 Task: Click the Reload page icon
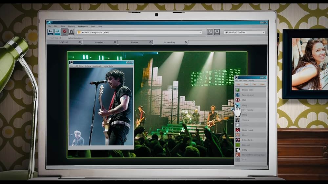pos(210,32)
